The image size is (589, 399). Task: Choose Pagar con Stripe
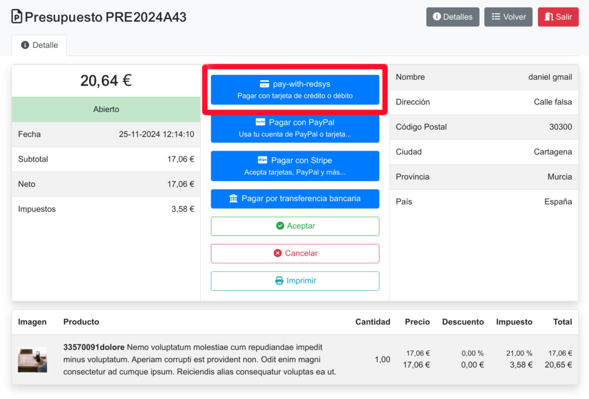click(x=295, y=166)
